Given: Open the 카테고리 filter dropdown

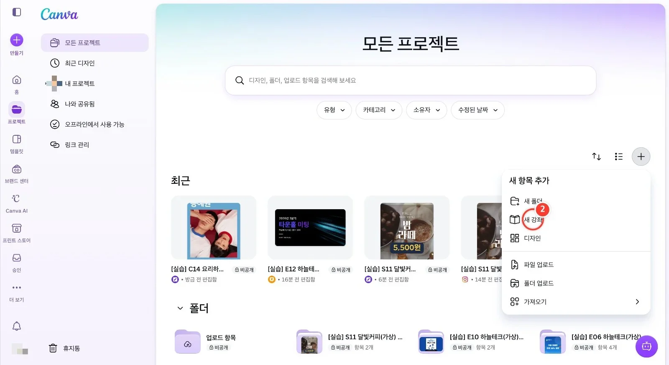Looking at the screenshot, I should point(379,110).
